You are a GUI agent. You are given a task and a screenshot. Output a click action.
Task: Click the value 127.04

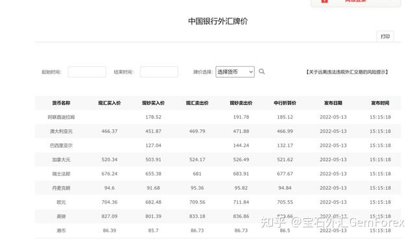153,146
